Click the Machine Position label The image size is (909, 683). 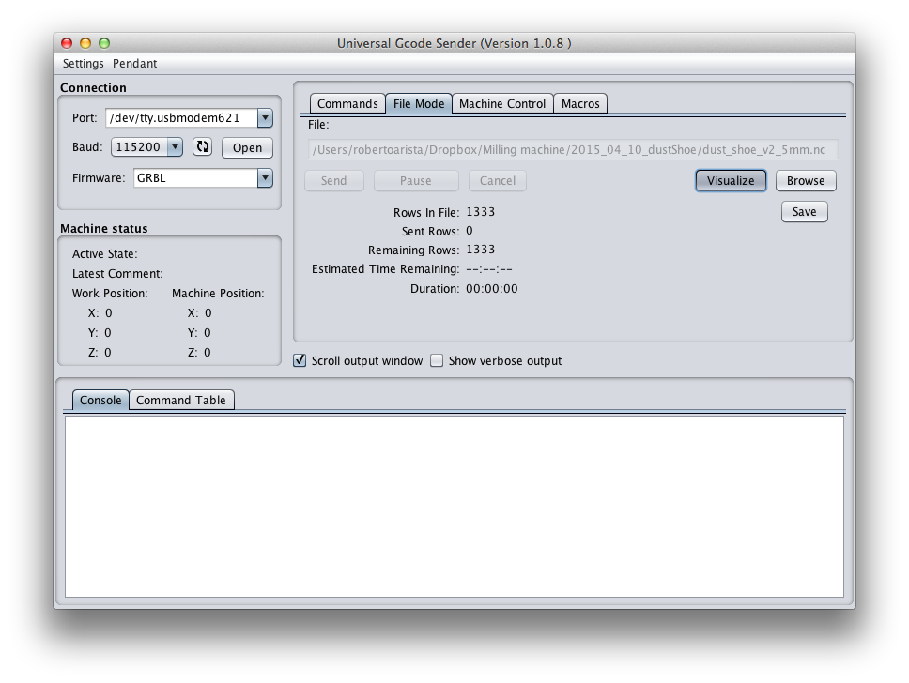218,293
